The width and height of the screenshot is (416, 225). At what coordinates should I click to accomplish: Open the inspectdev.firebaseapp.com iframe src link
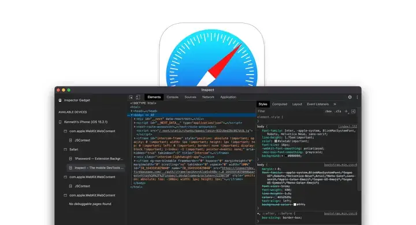pos(194,172)
